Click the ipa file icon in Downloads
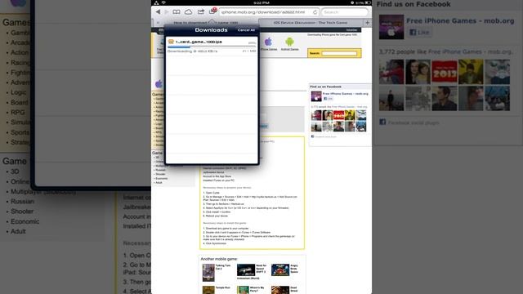523x294 pixels. coord(171,42)
